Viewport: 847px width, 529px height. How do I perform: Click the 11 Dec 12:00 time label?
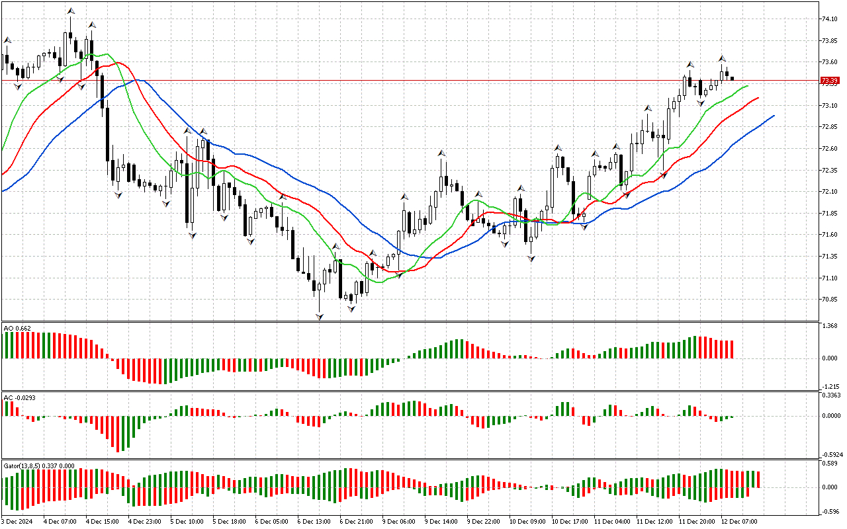(654, 522)
